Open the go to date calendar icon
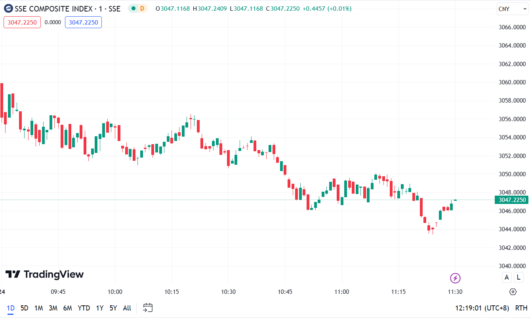This screenshot has height=318, width=530. [148, 308]
